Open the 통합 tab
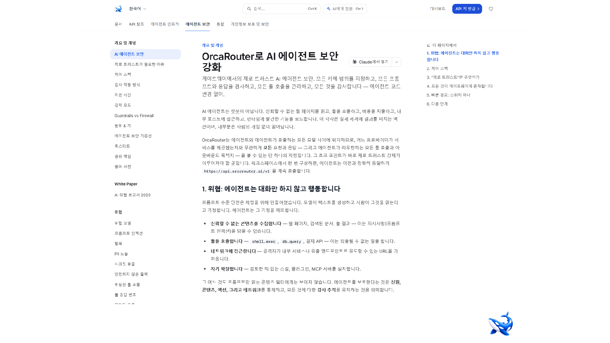610x343 pixels. tap(220, 24)
